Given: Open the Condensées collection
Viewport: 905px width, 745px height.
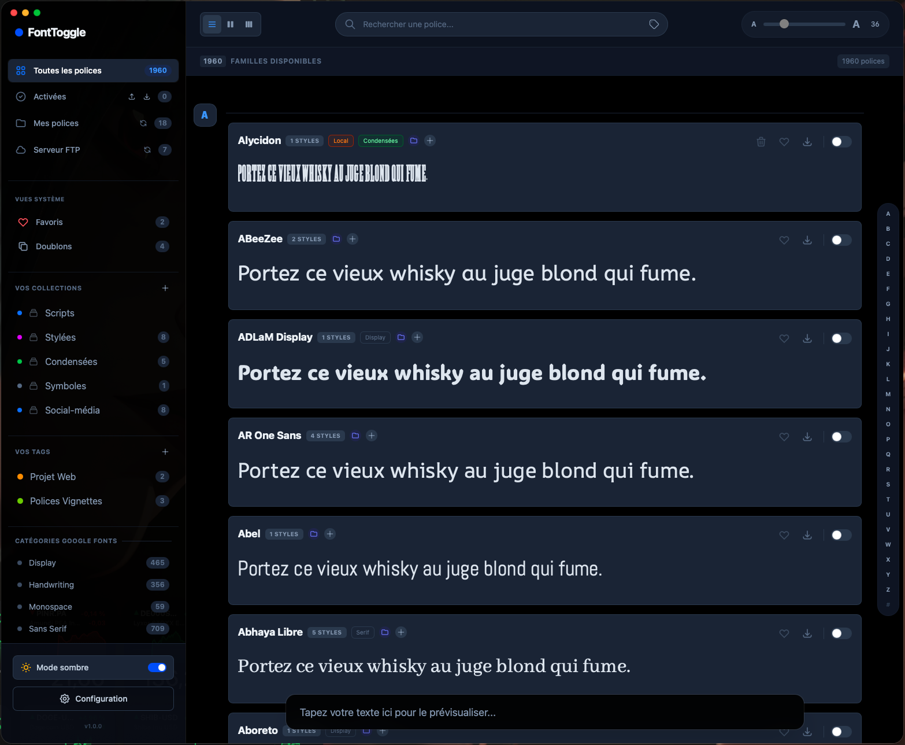Looking at the screenshot, I should point(93,362).
